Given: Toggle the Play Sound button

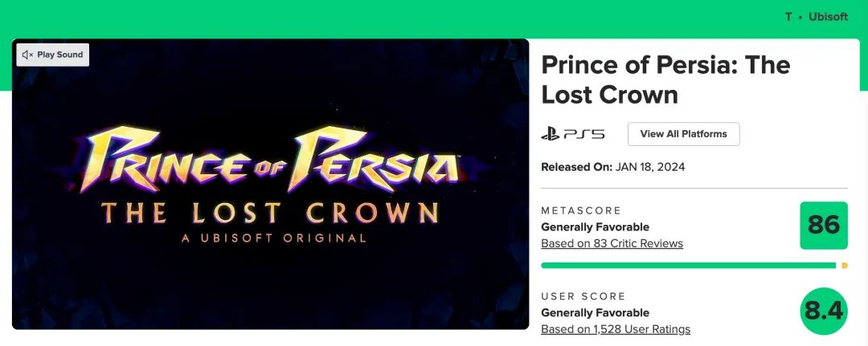Looking at the screenshot, I should coord(53,55).
